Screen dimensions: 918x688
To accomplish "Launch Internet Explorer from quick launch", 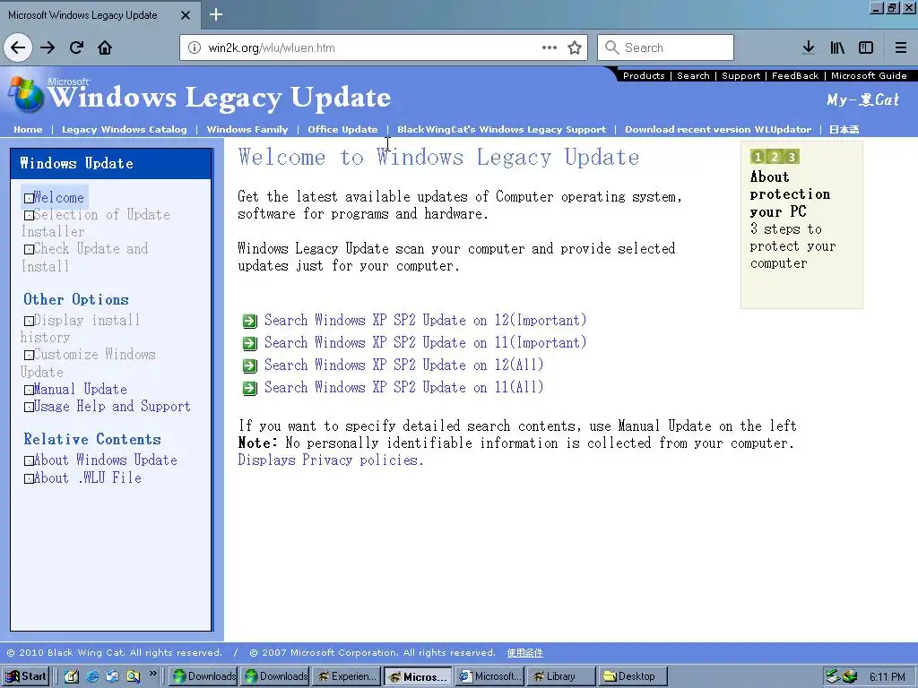I will [x=92, y=676].
